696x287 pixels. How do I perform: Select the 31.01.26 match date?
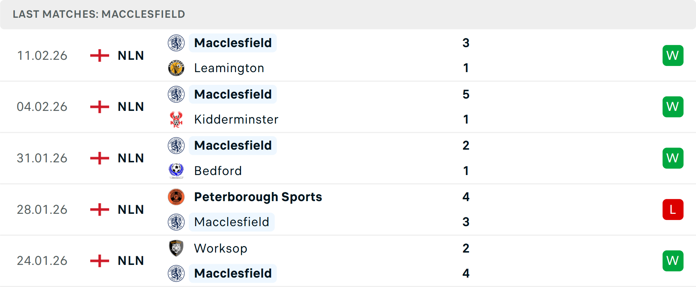pyautogui.click(x=42, y=158)
